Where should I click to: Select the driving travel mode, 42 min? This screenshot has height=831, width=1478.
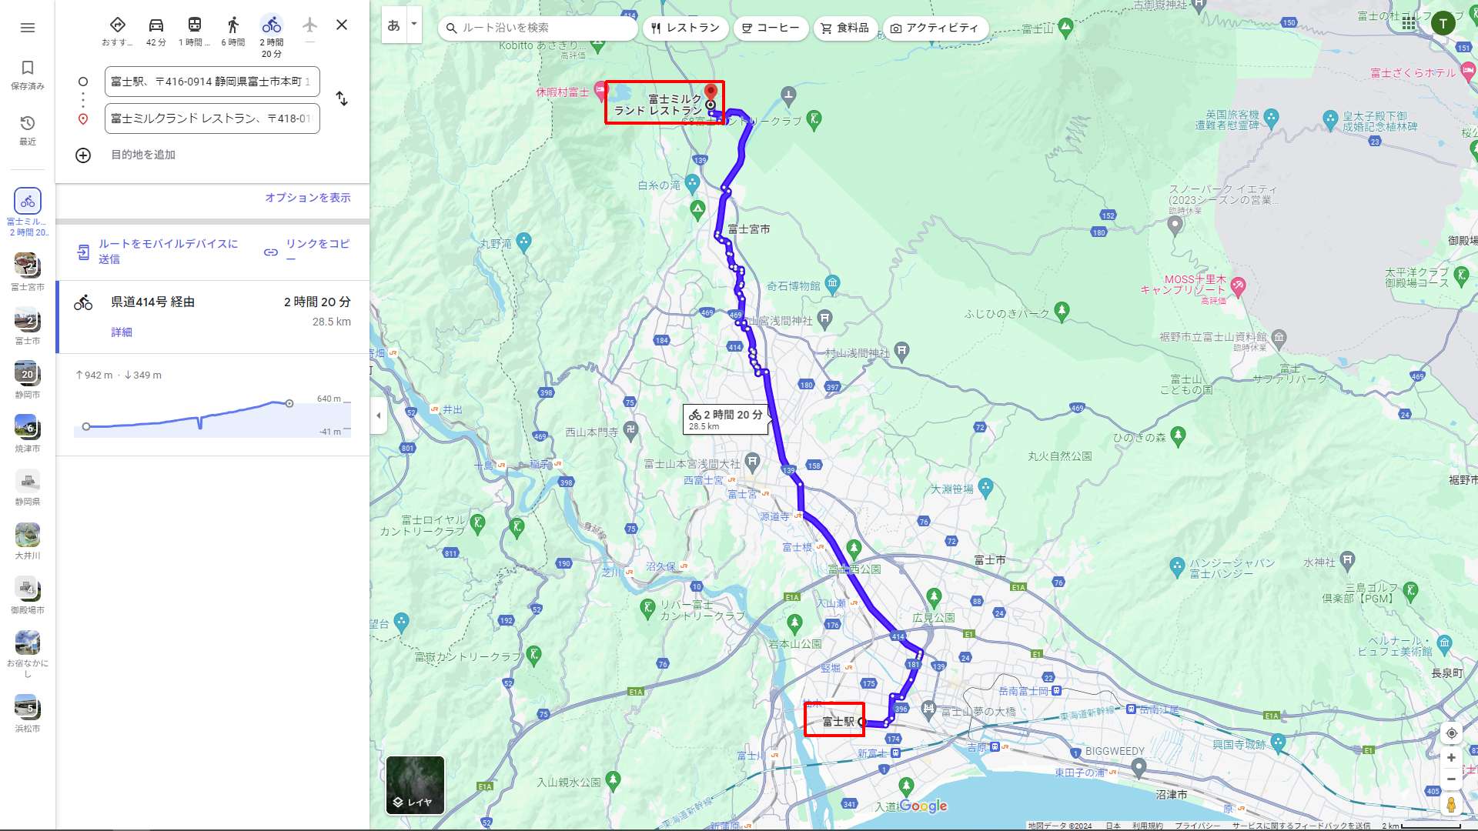(156, 32)
